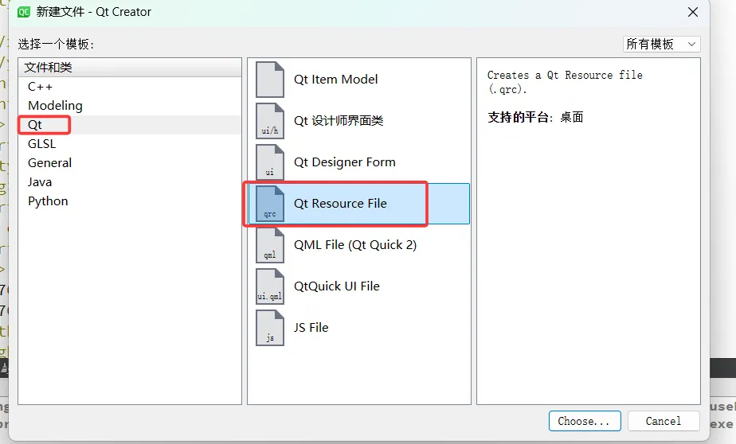Choose the C++ category
The height and width of the screenshot is (444, 736).
point(130,86)
